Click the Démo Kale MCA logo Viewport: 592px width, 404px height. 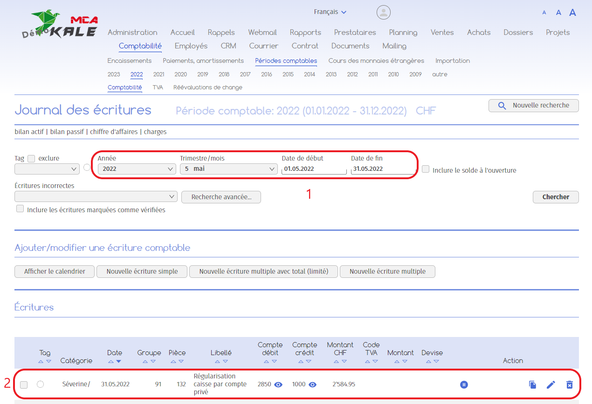coord(60,24)
